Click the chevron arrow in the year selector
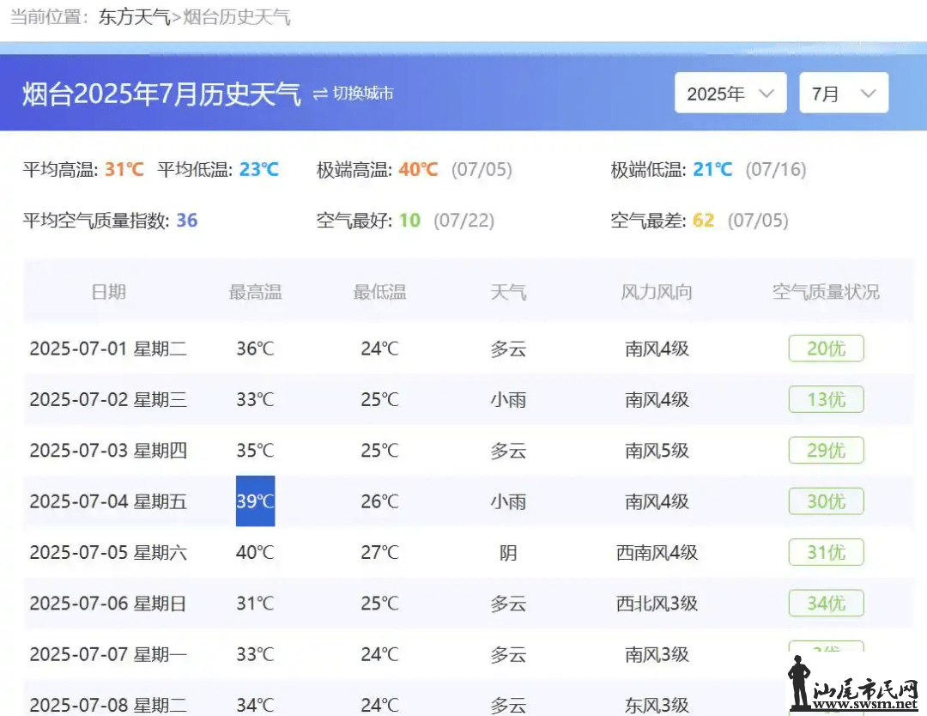 pyautogui.click(x=766, y=94)
